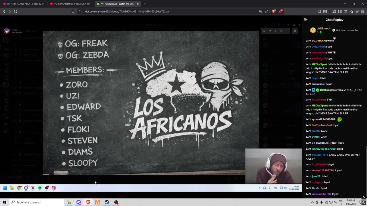Expand the gift leaderboard chevron
The width and height of the screenshot is (367, 206).
[334, 38]
